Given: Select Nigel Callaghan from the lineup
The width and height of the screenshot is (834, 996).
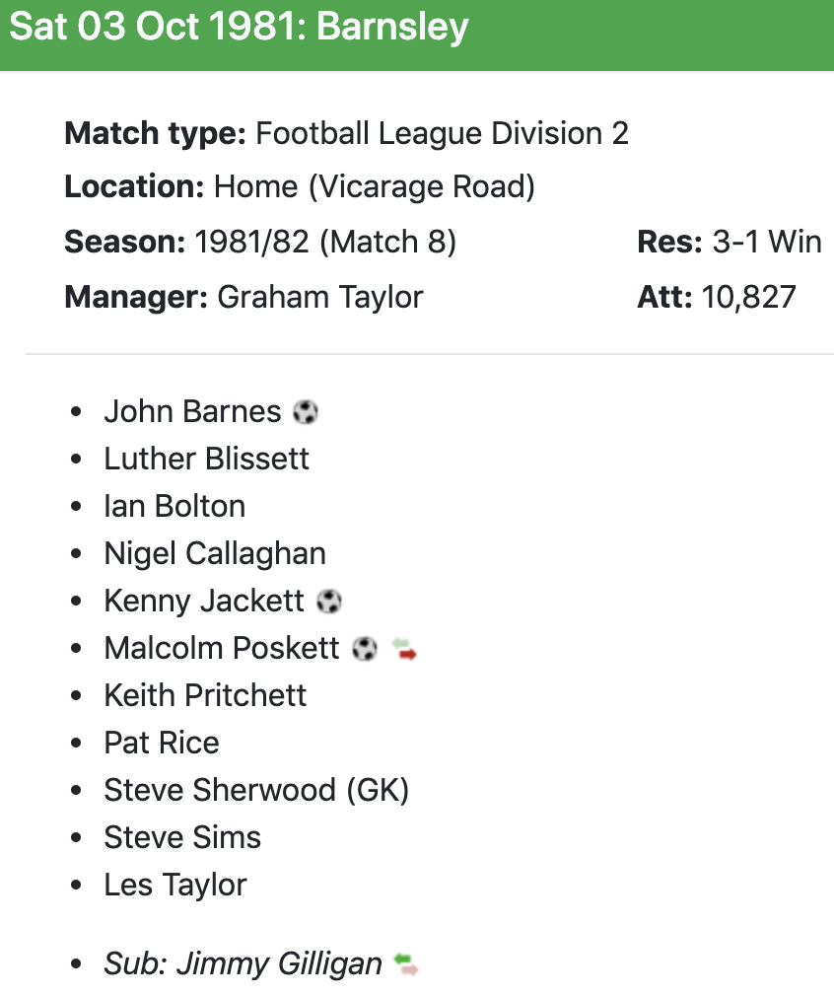Looking at the screenshot, I should tap(215, 553).
